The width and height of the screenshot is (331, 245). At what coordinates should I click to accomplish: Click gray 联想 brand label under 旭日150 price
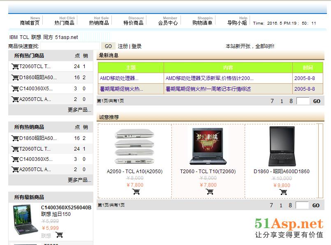click(x=46, y=236)
